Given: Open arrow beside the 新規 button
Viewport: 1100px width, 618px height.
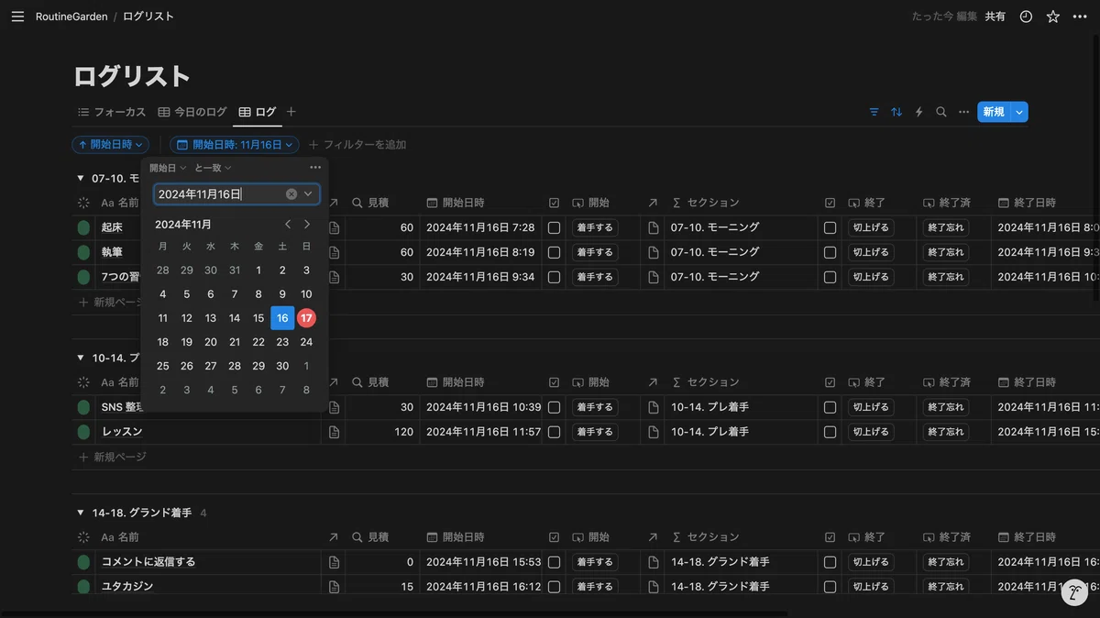Looking at the screenshot, I should [1019, 112].
